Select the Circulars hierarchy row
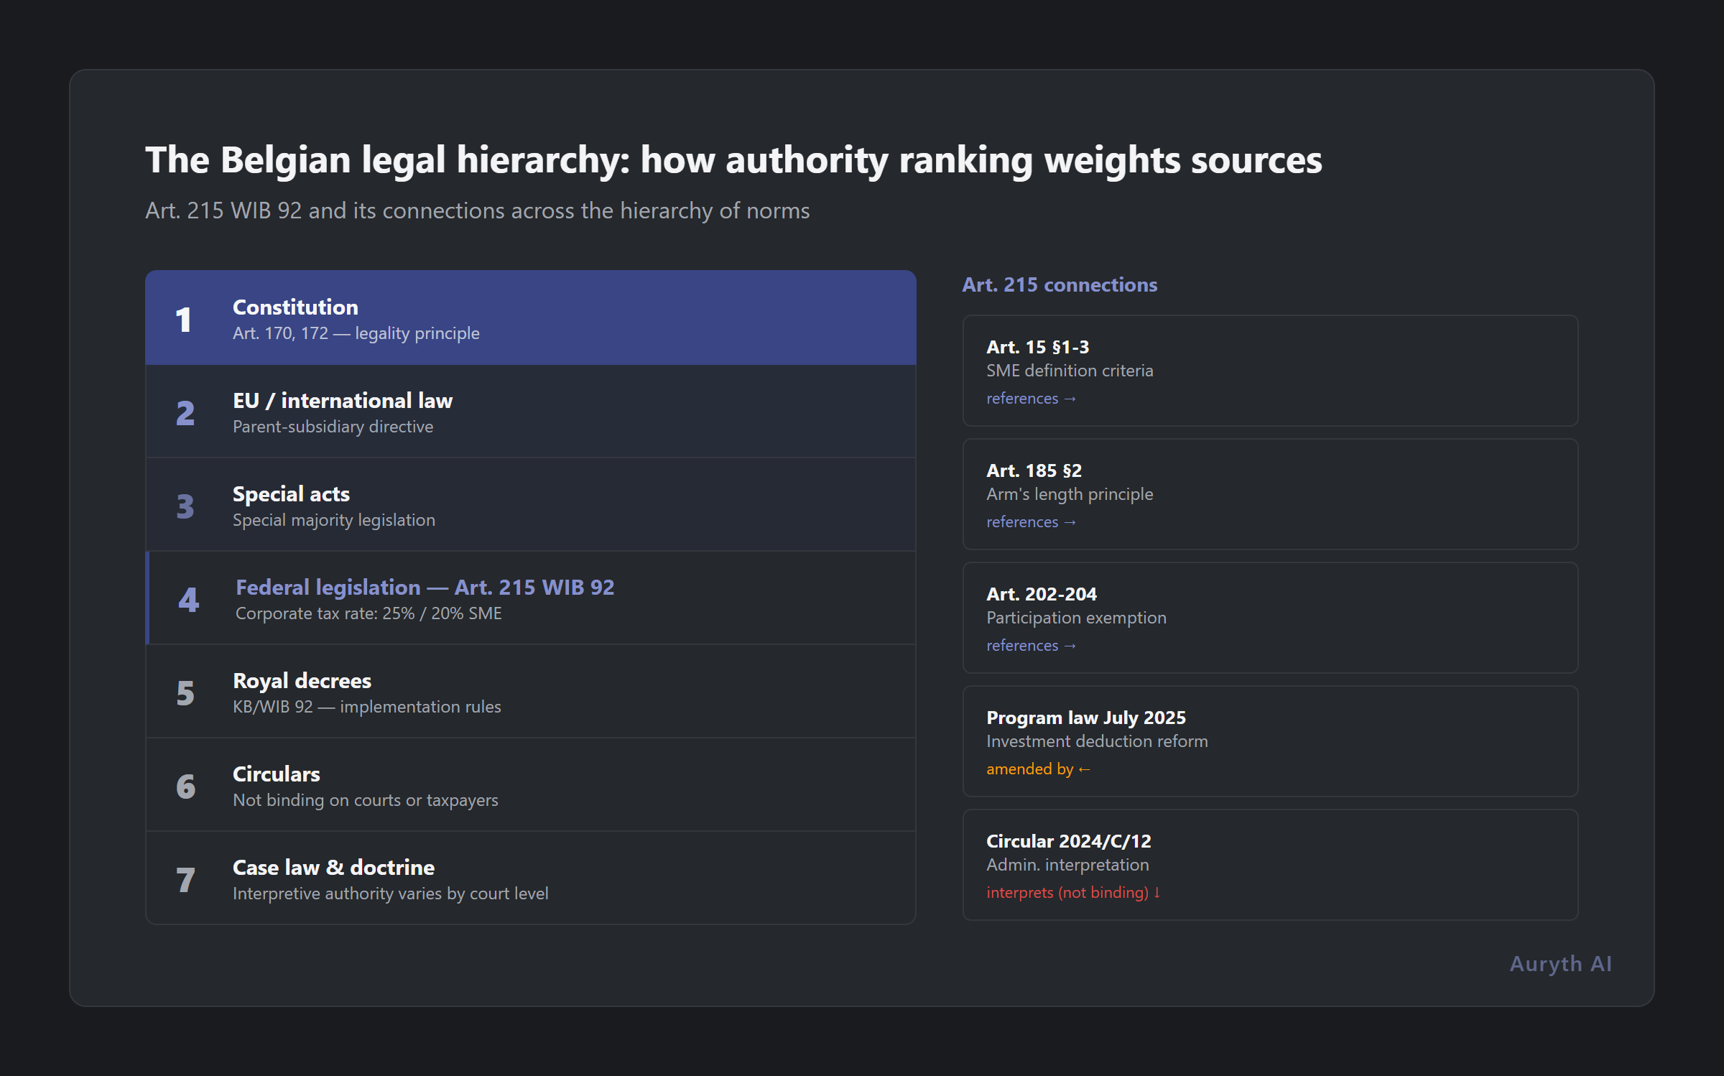 tap(531, 784)
